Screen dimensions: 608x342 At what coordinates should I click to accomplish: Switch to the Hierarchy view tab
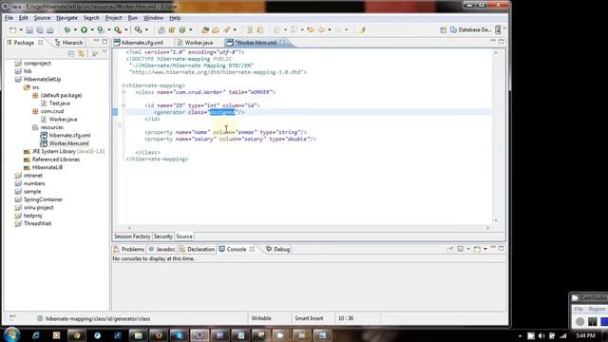tap(69, 43)
